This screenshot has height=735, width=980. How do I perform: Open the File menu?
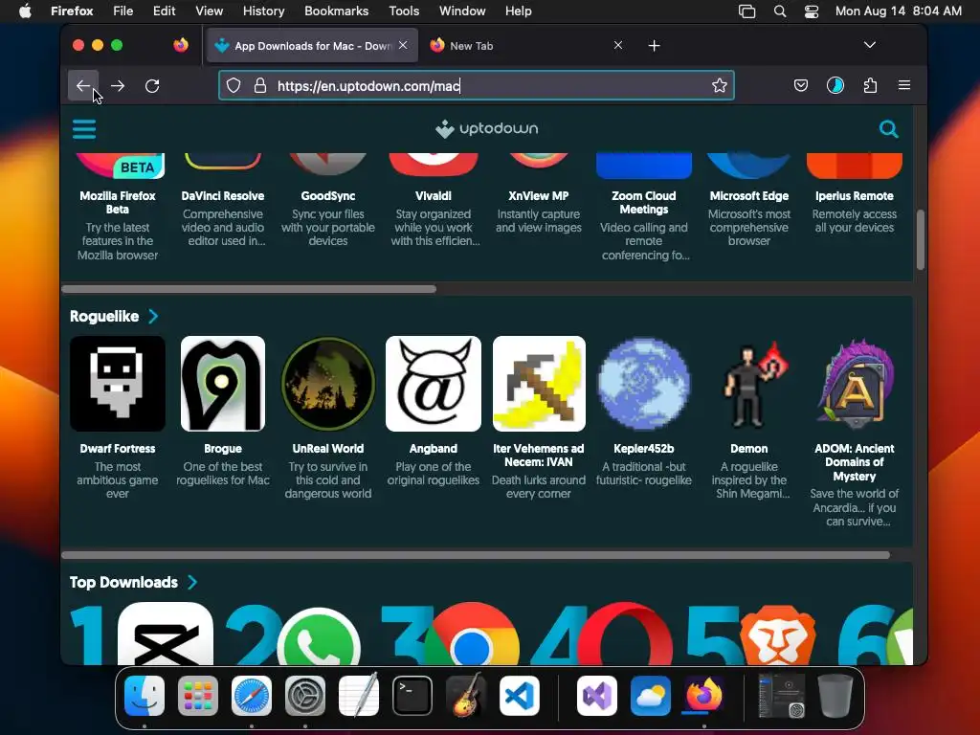coord(122,11)
